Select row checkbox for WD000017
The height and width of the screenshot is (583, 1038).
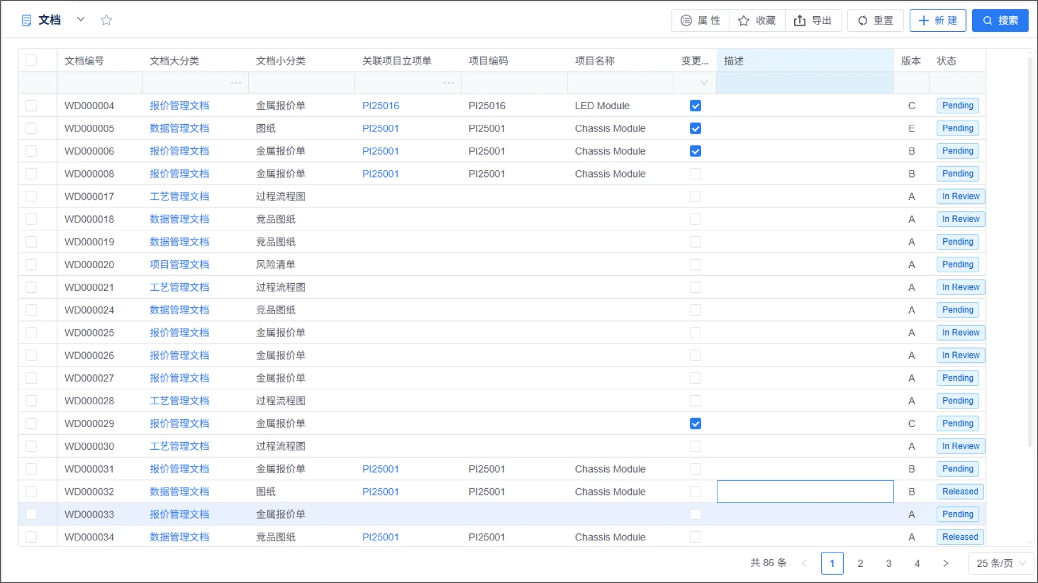click(x=31, y=197)
